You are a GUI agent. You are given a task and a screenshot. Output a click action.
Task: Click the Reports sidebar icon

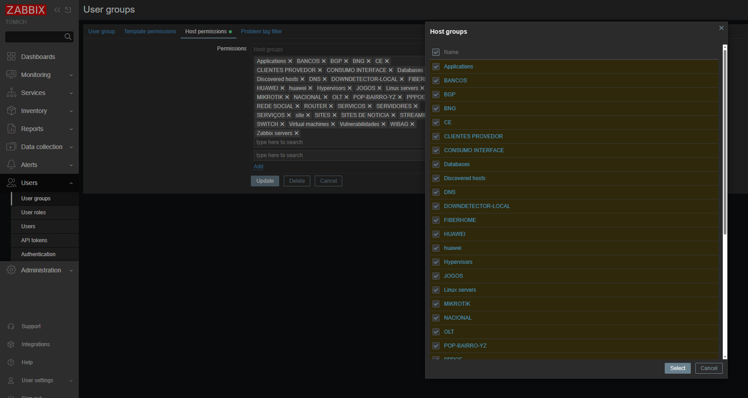[11, 128]
